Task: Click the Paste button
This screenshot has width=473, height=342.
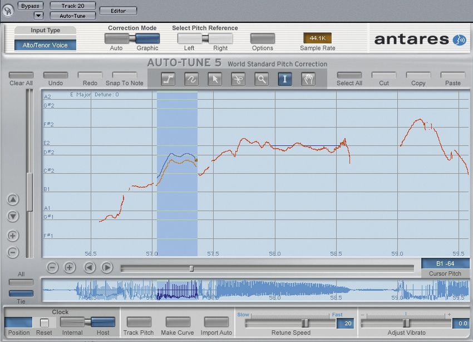Action: (x=453, y=75)
